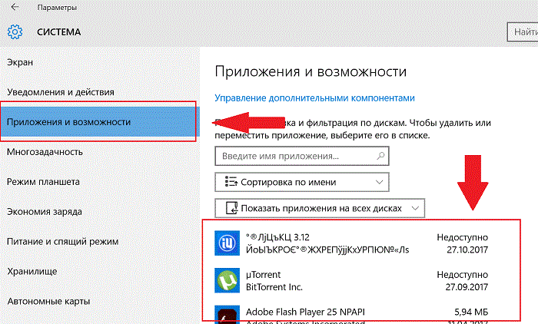Click the 5,94 МБ size value
Image resolution: width=538 pixels, height=324 pixels.
click(471, 312)
